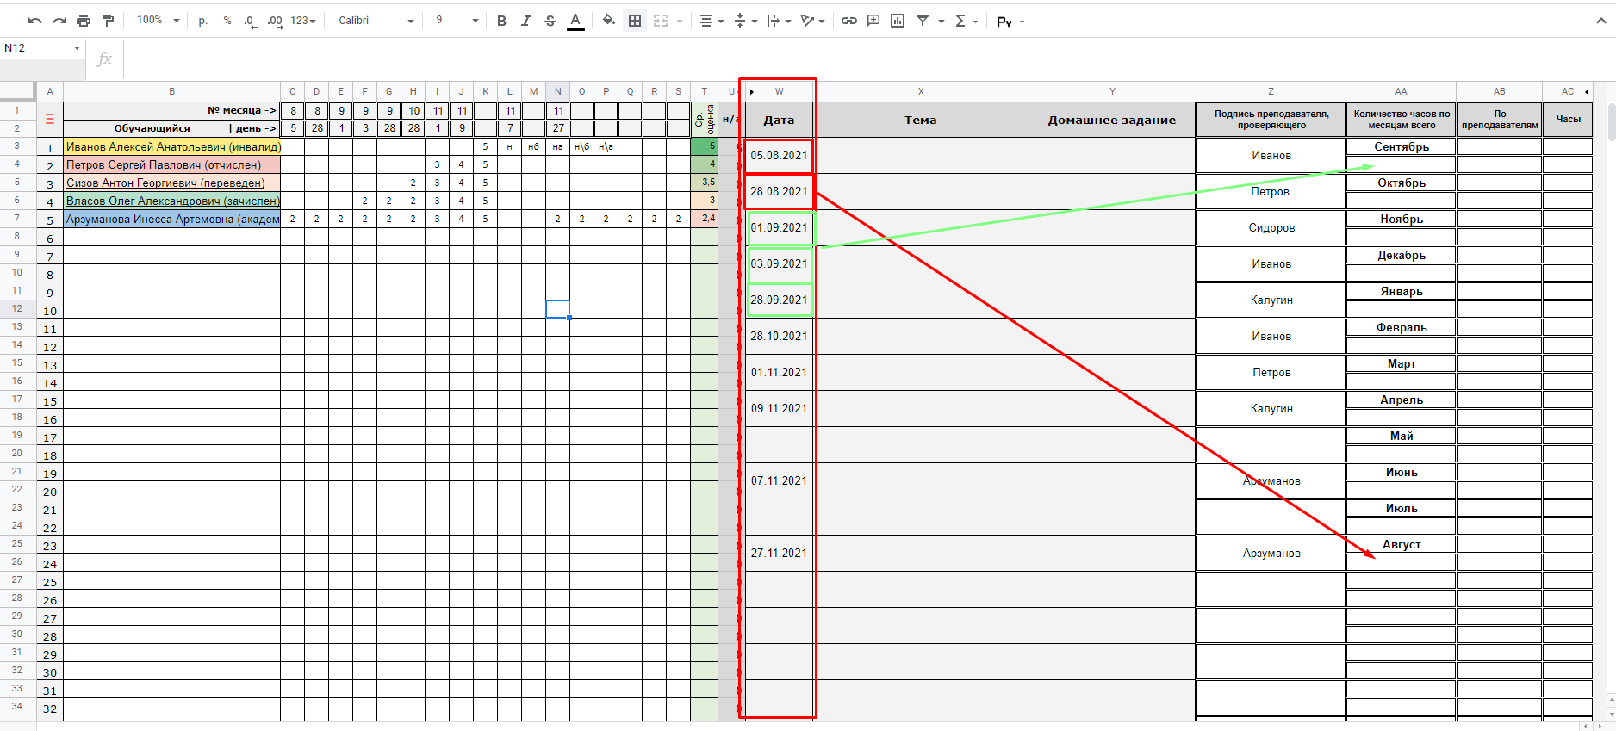Screen dimensions: 1616x731
Task: Open the zoom level dropdown
Action: (158, 21)
